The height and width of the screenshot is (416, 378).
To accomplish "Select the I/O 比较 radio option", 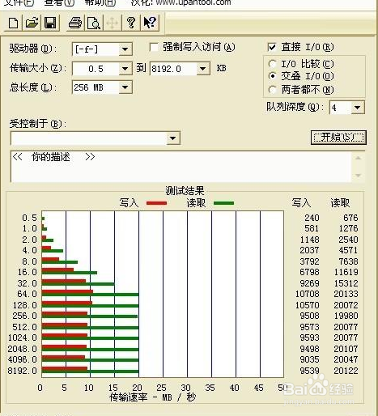I will coord(272,64).
